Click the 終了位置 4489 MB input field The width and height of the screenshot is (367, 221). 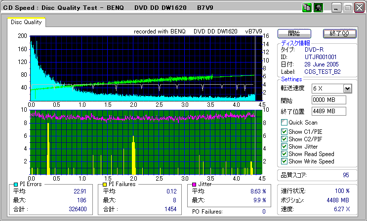tap(329, 111)
